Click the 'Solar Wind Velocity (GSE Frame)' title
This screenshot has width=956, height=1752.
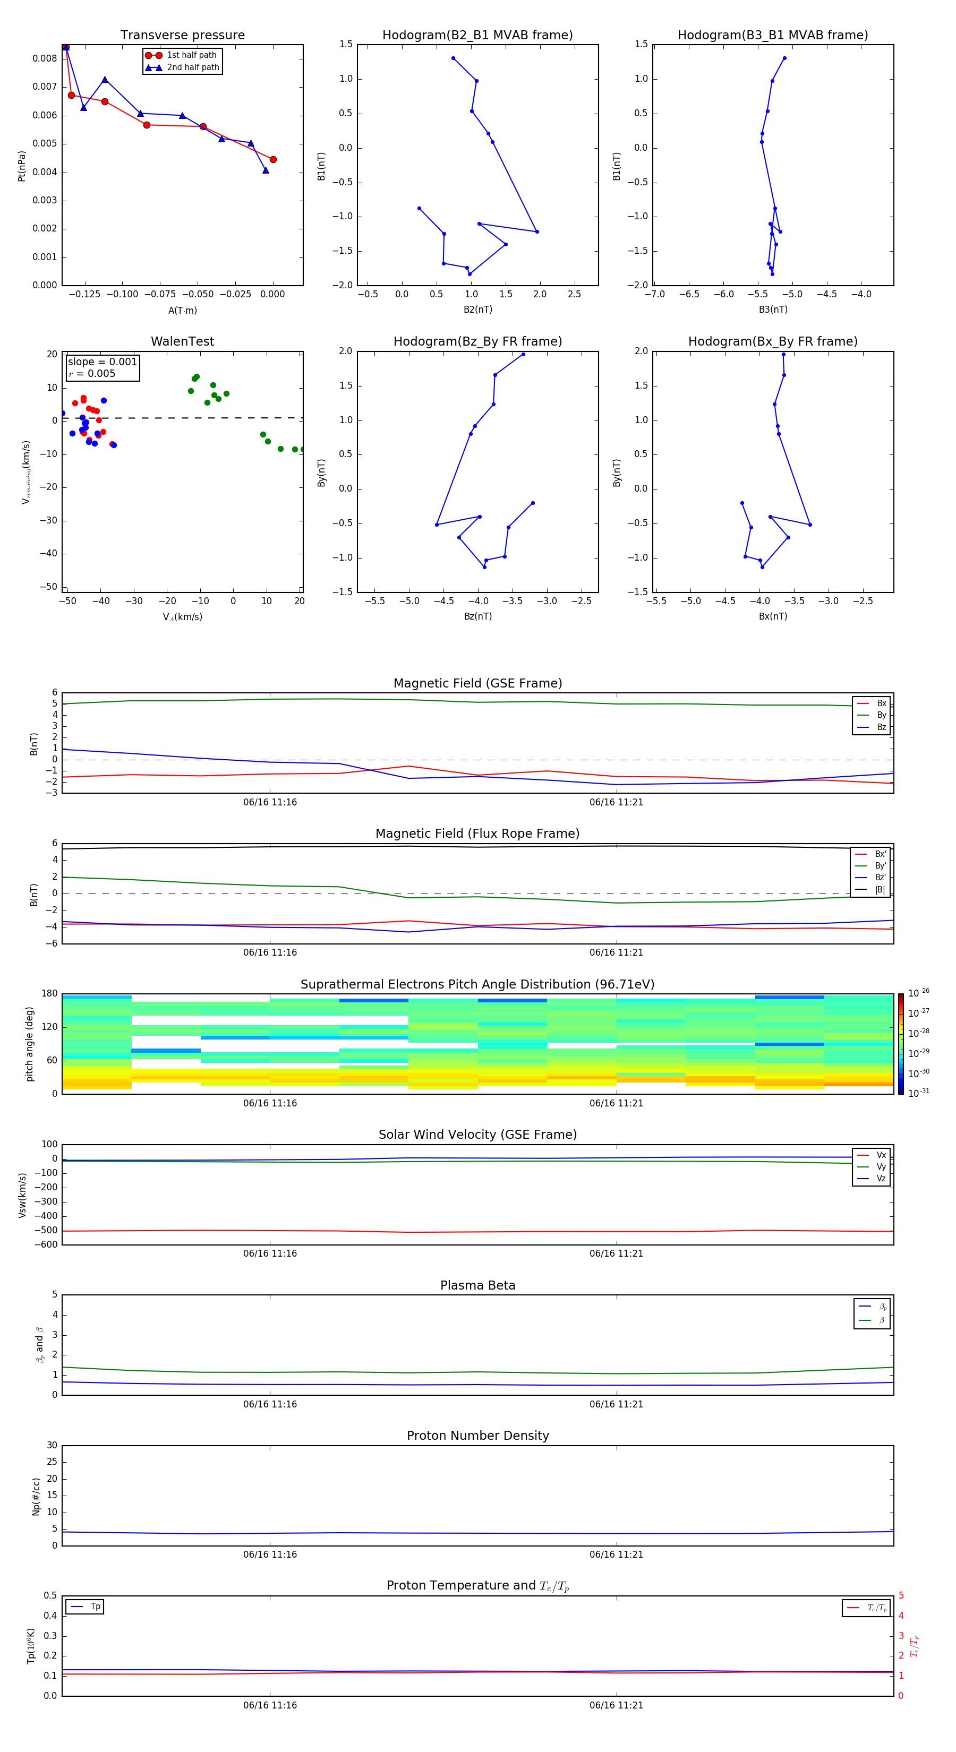click(x=477, y=1135)
